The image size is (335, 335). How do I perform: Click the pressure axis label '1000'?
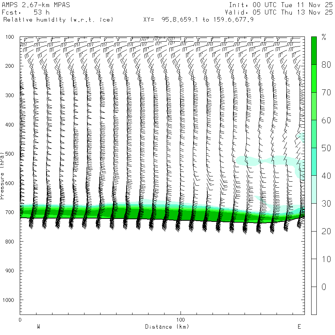point(8,300)
